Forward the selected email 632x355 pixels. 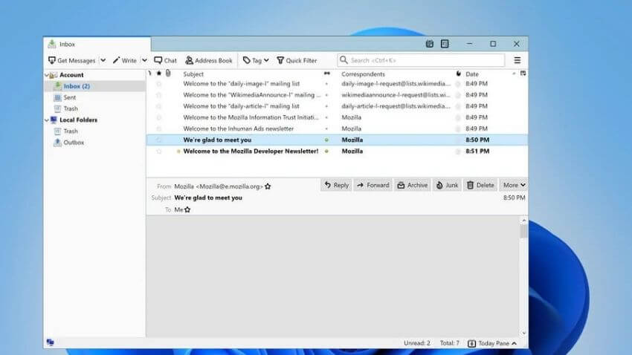click(x=373, y=185)
